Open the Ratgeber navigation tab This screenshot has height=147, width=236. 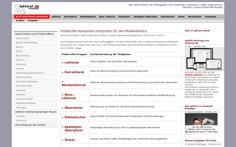(33, 20)
